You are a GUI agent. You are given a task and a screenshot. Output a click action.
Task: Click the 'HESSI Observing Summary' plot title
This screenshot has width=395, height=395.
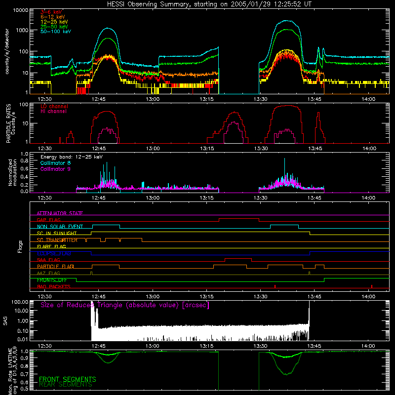tap(209, 4)
